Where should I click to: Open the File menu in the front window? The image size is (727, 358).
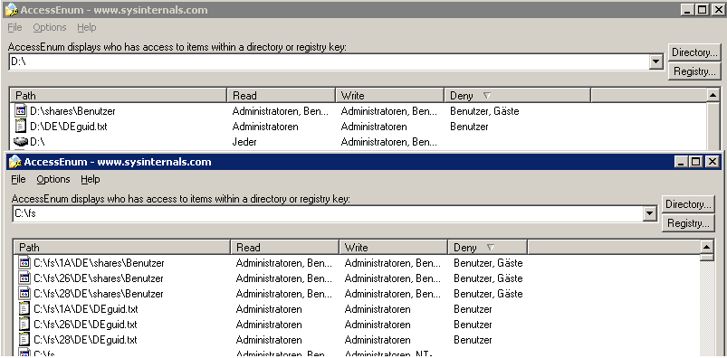point(18,179)
